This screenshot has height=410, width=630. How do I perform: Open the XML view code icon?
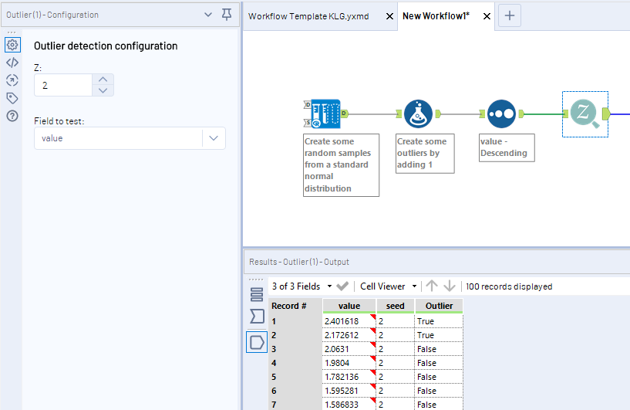coord(12,63)
